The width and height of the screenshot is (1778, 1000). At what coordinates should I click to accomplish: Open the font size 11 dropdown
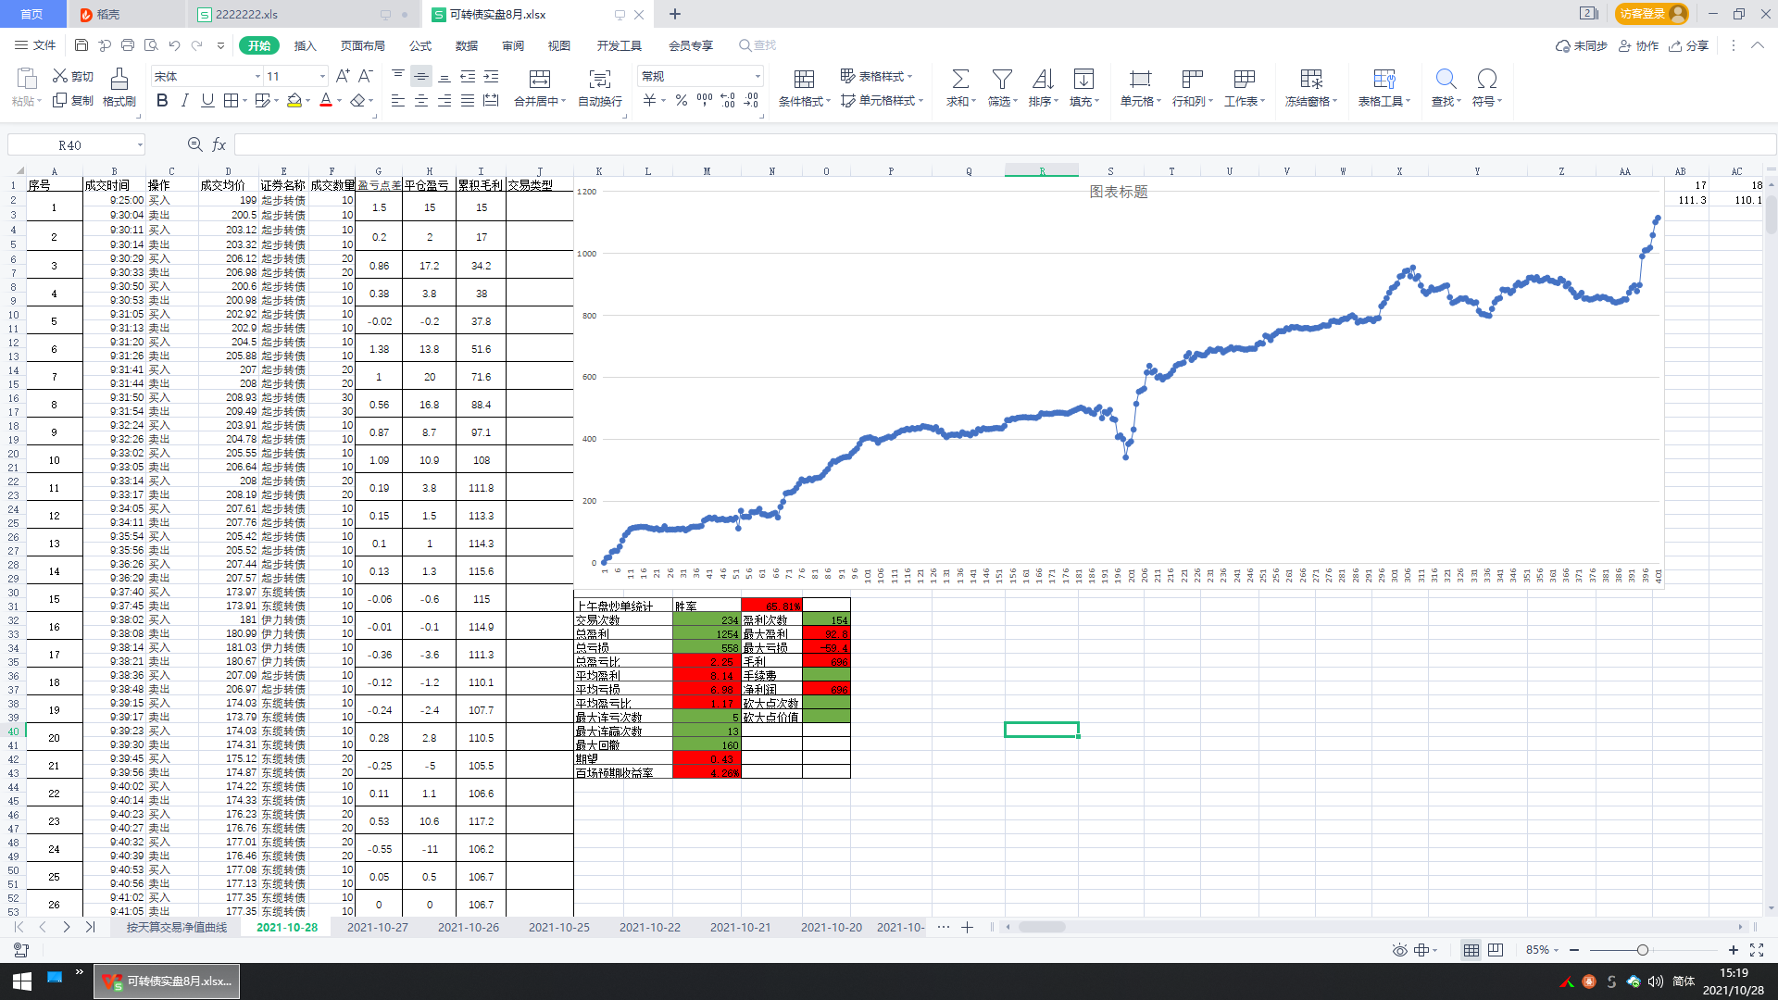(x=322, y=76)
